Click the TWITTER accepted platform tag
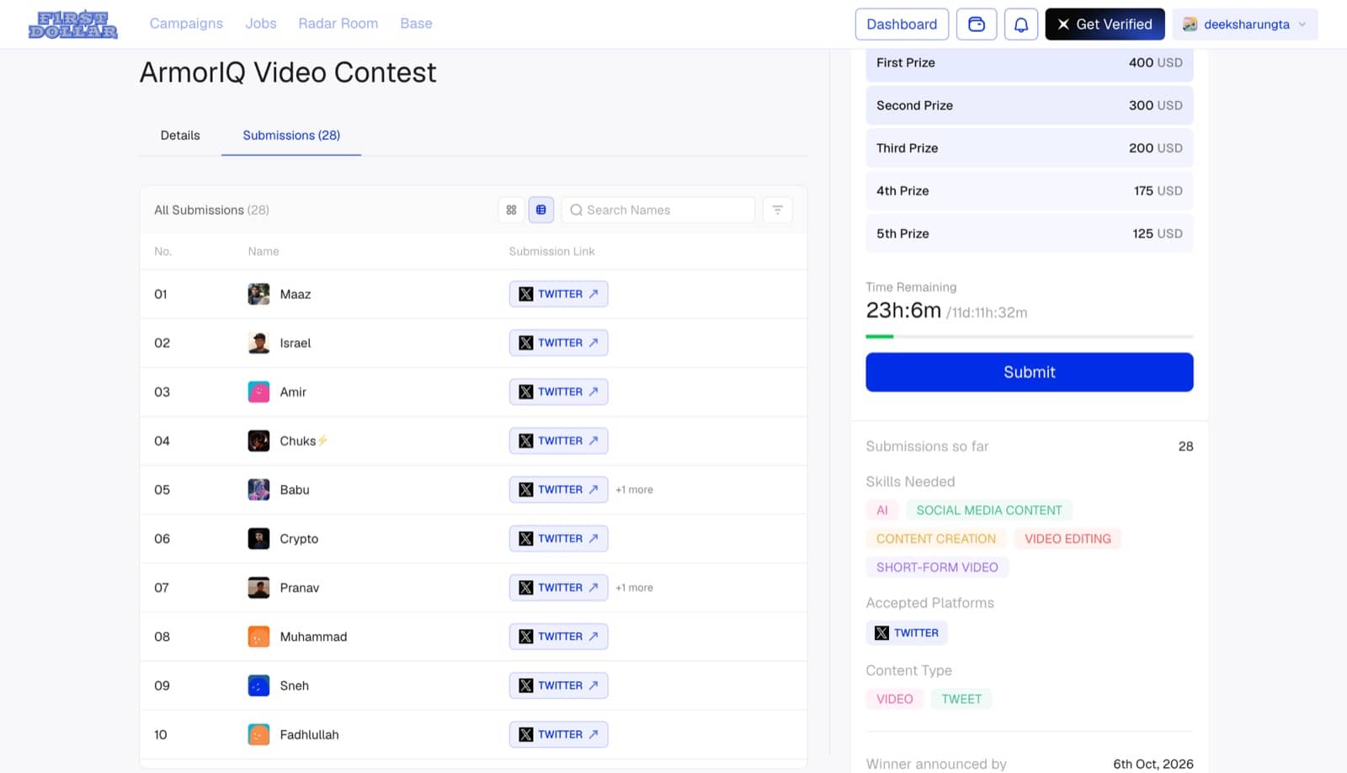The height and width of the screenshot is (773, 1347). coord(907,633)
